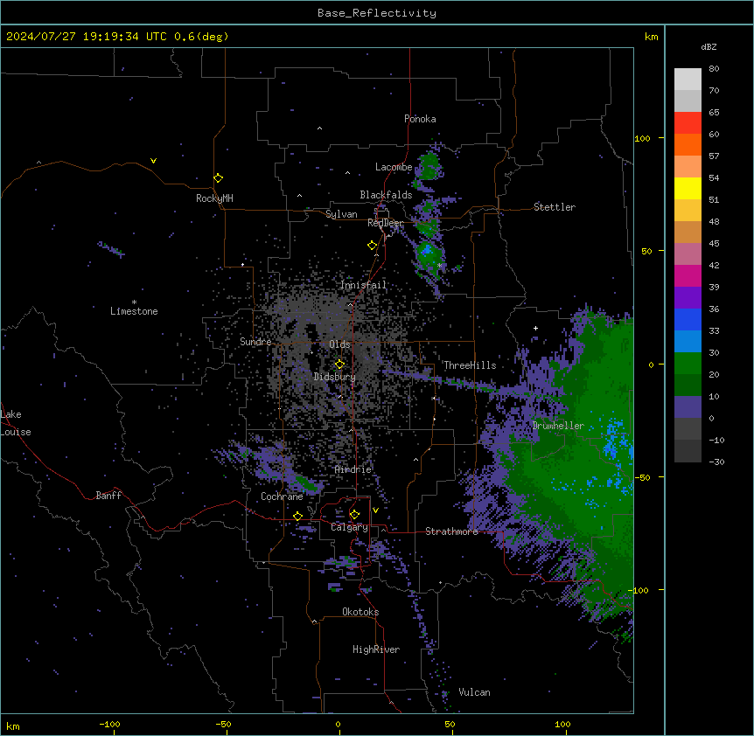
Task: Select the red 60-65 dBZ legend swatch
Action: tap(688, 123)
